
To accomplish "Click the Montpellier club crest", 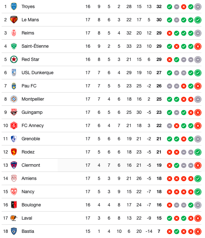I will coord(14,99).
